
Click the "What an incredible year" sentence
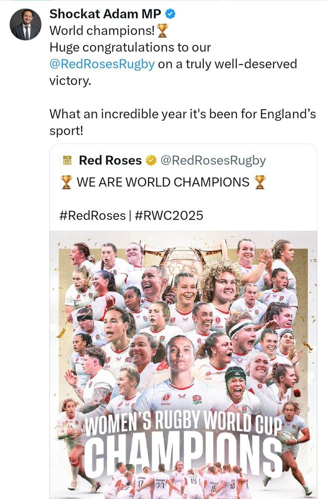coord(182,114)
